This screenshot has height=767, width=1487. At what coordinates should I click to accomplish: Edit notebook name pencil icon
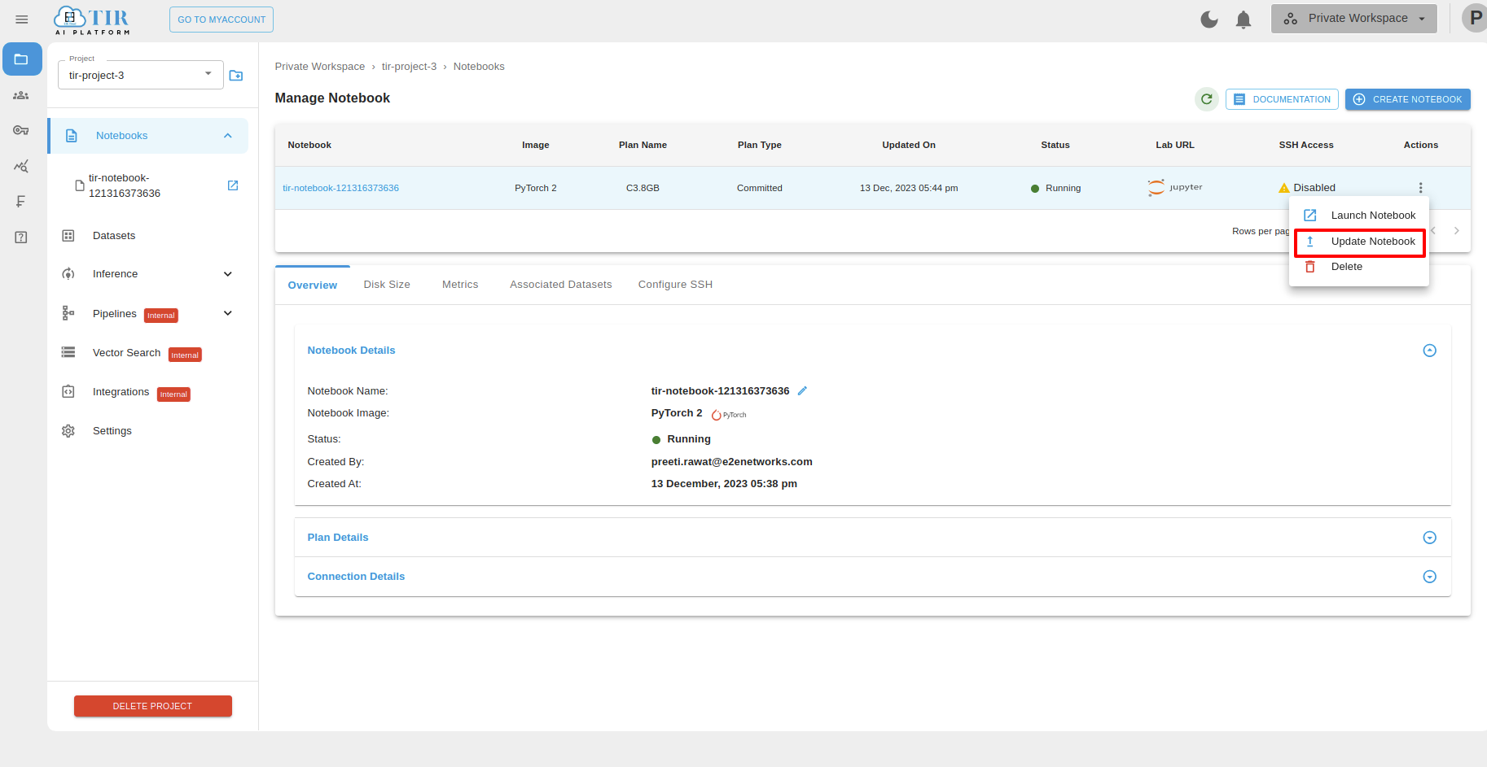point(802,391)
